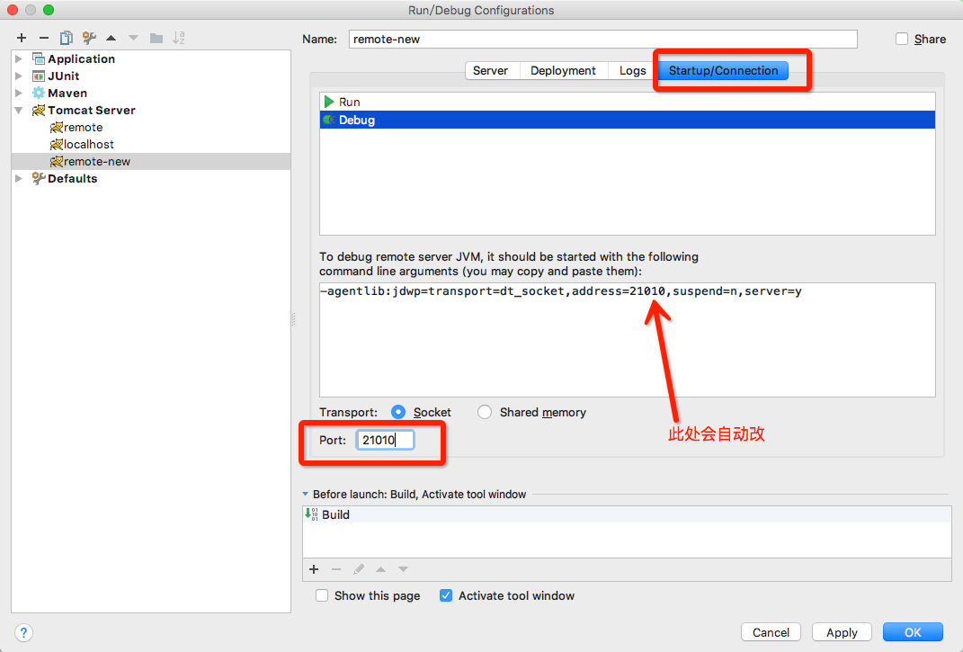Add a before-launch task with plus
The width and height of the screenshot is (963, 652).
(x=314, y=569)
